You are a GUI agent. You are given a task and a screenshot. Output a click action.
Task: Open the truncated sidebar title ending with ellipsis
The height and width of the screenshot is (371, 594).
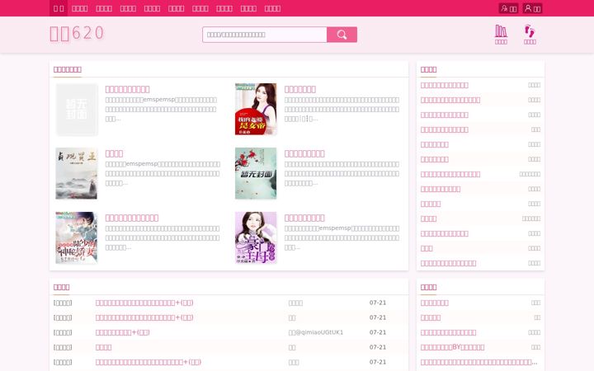(x=478, y=362)
